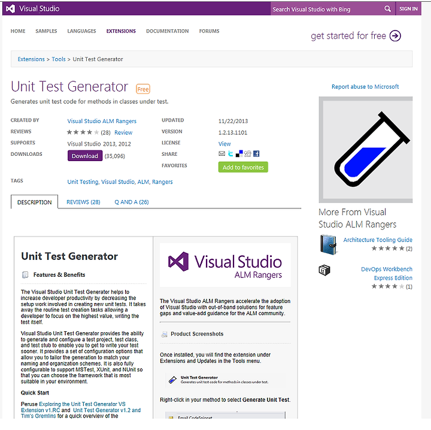Click the small test tube icon in extension list

tap(172, 380)
